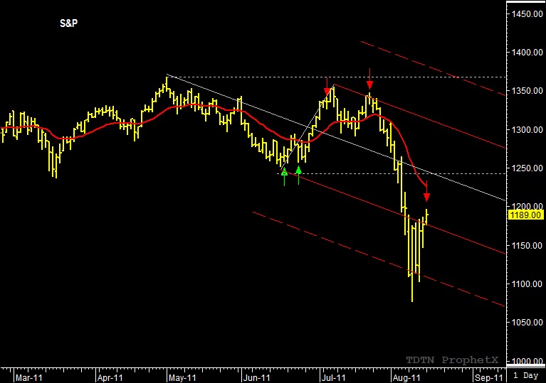Viewport: 546px width, 383px height.
Task: Select the white dotted horizontal line near 1370
Action: [x=336, y=77]
